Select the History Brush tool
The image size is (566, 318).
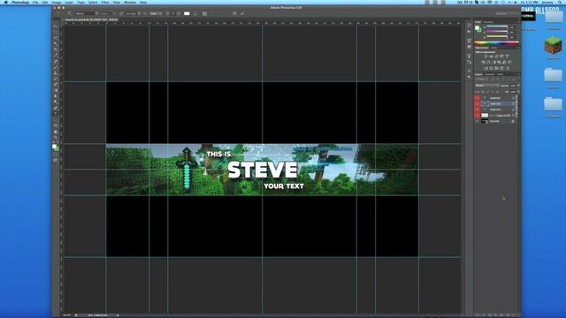tap(56, 79)
